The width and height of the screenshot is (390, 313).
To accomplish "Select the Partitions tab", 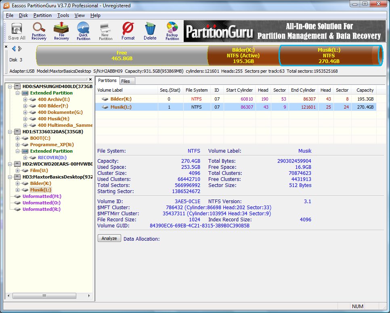I will (107, 81).
